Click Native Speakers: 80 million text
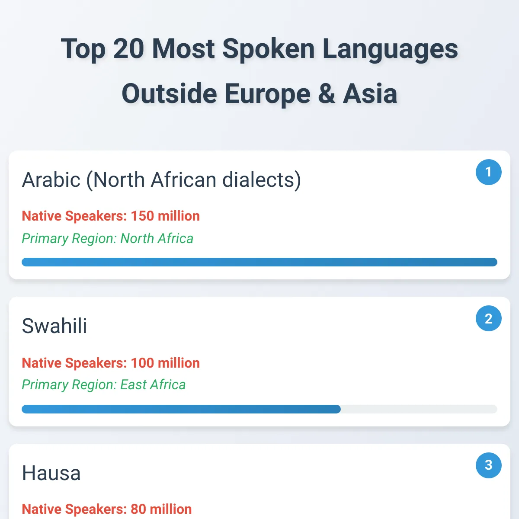 point(107,509)
